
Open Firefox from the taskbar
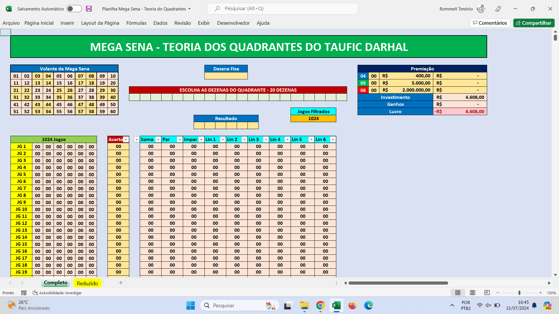click(352, 306)
